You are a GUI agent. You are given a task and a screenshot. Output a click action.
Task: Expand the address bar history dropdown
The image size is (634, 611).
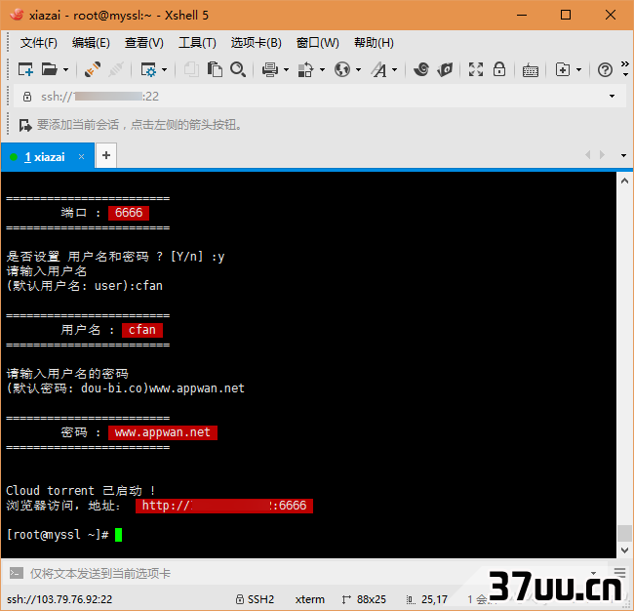pos(612,97)
